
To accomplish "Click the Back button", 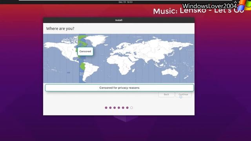I will click(x=166, y=94).
